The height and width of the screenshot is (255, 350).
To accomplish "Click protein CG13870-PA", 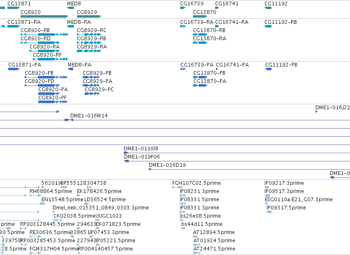I will (210, 81).
